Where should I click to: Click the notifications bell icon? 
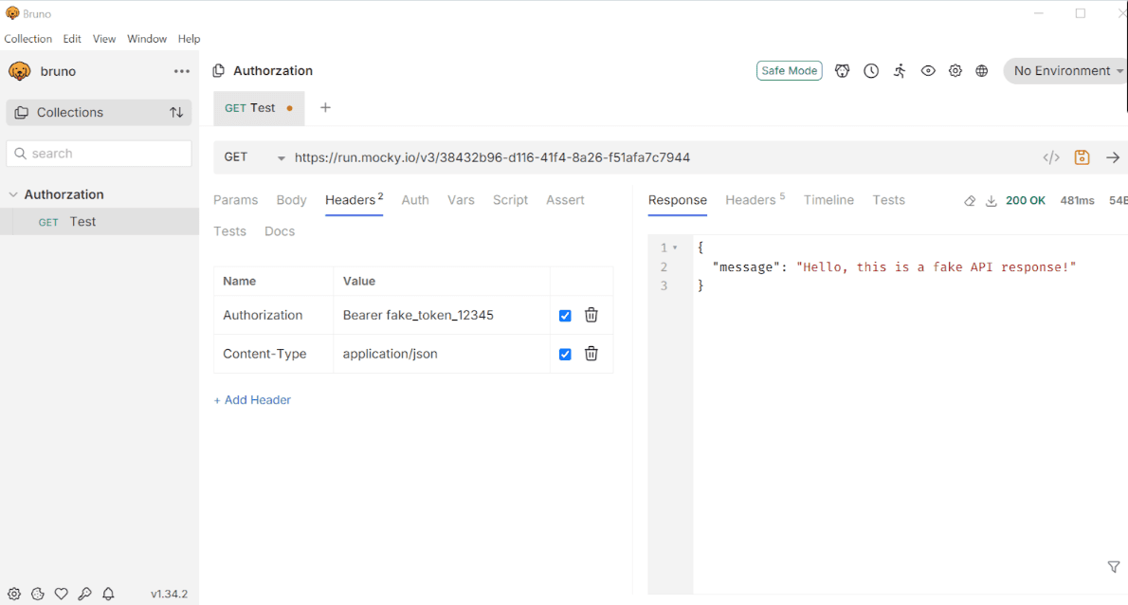point(108,594)
